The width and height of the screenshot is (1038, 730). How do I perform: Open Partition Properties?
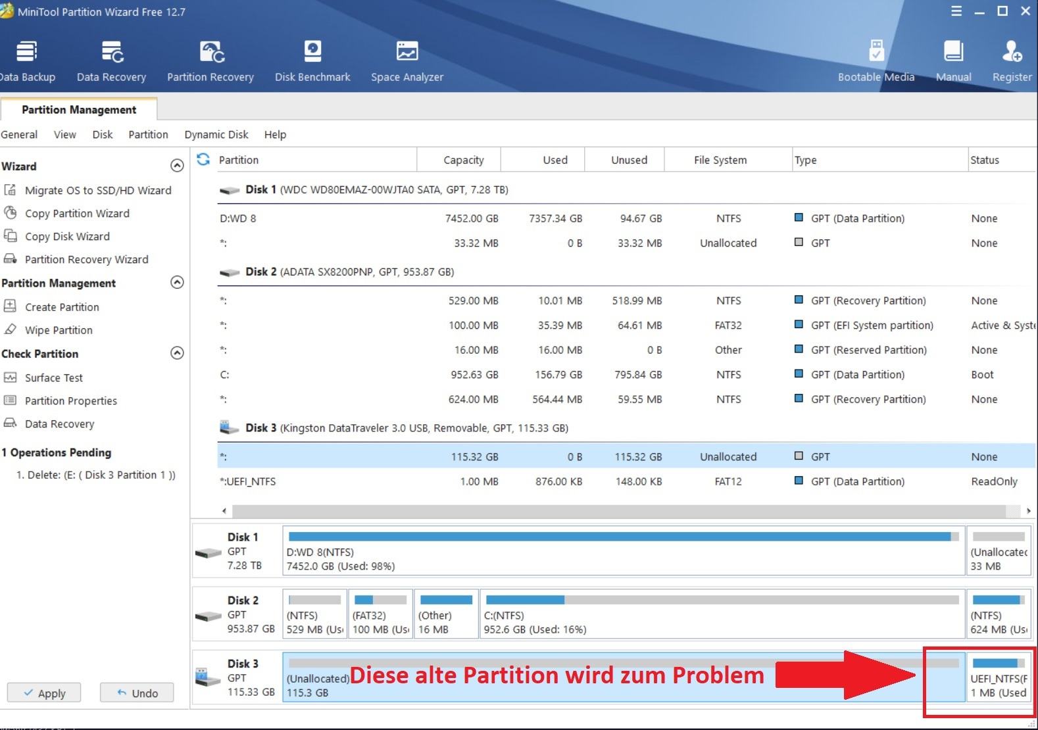(61, 401)
